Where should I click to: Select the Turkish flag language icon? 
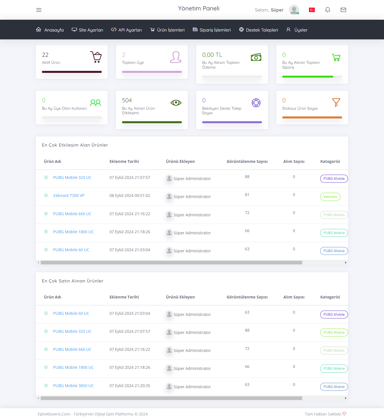(312, 10)
